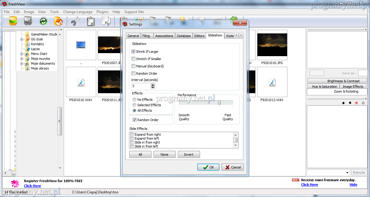Expand the GG dysk tree node
This screenshot has height=197, width=370.
pyautogui.click(x=22, y=39)
